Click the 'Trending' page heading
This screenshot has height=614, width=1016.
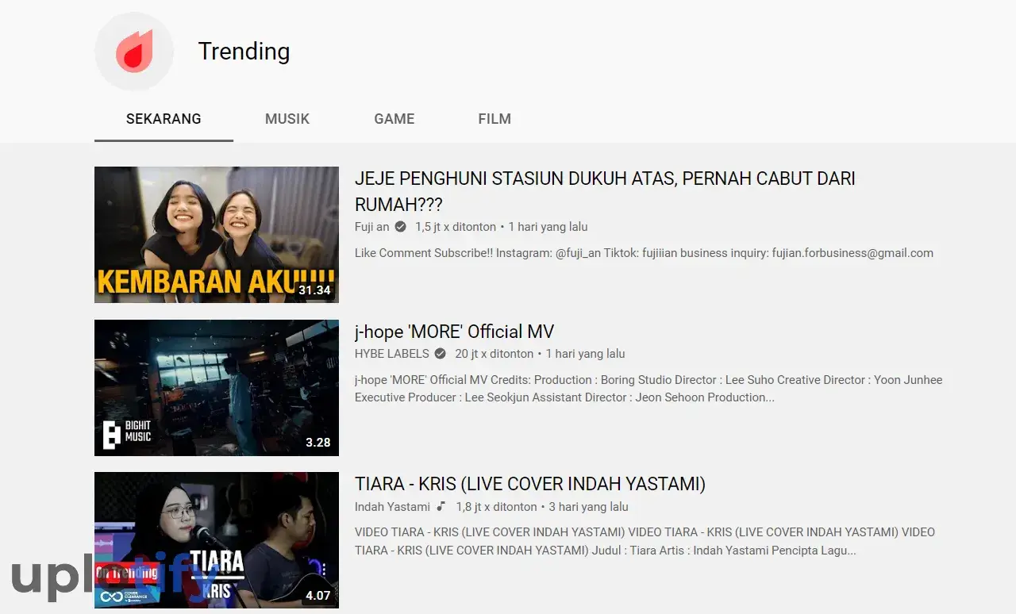[x=244, y=52]
